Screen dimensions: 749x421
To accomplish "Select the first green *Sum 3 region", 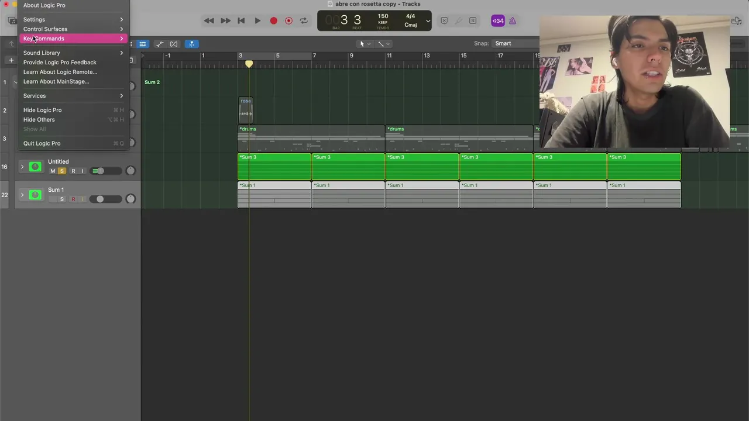I will (274, 167).
